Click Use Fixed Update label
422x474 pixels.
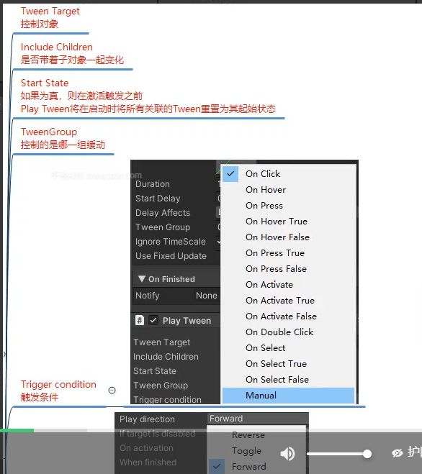171,256
